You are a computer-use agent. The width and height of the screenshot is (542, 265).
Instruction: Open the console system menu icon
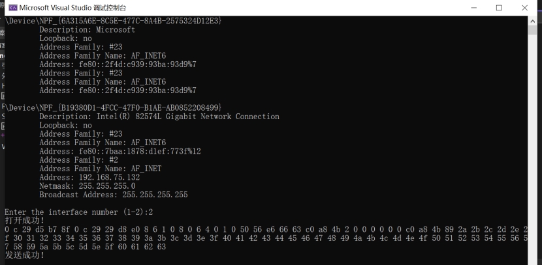(x=12, y=8)
